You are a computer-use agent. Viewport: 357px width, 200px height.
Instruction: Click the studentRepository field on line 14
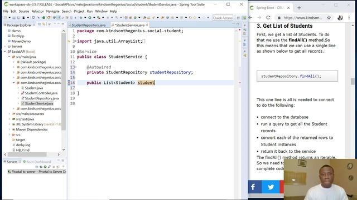(x=170, y=72)
